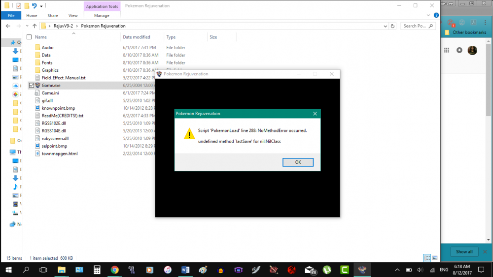Select selpoint.bmp file
493x277 pixels.
tap(54, 146)
